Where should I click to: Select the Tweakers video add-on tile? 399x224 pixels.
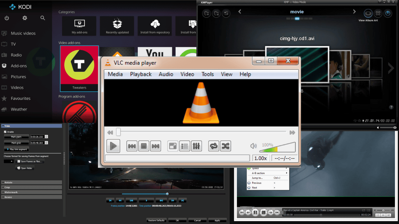pyautogui.click(x=79, y=68)
